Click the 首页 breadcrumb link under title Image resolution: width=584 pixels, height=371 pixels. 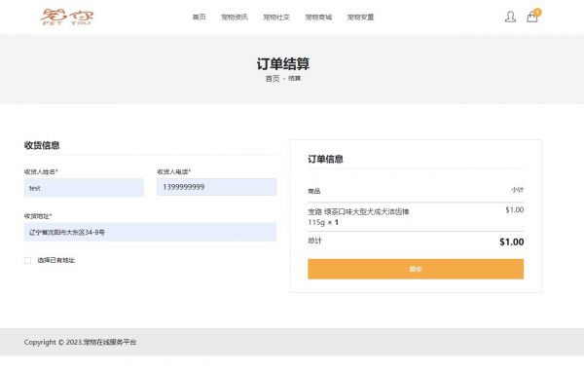click(x=273, y=79)
